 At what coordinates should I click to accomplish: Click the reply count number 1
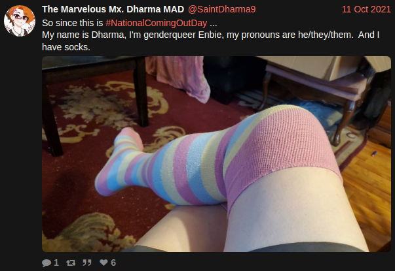[x=56, y=263]
